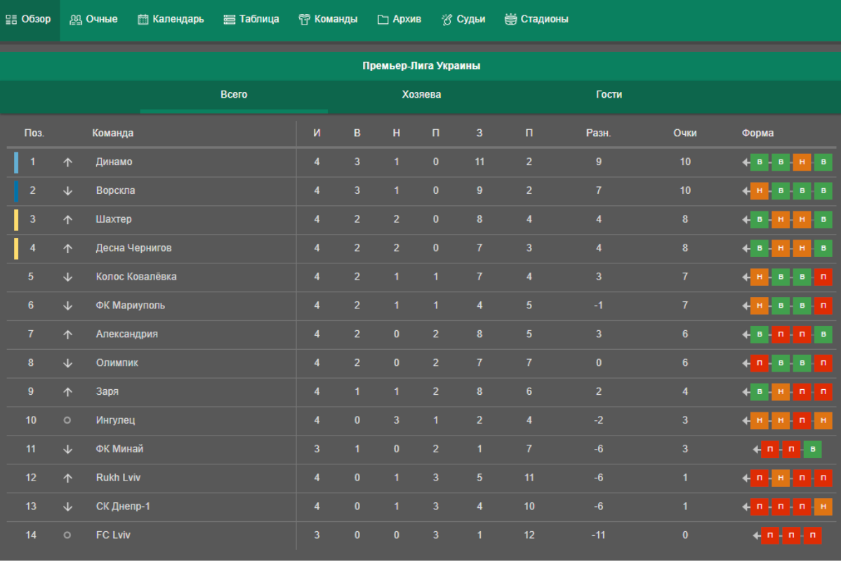Switch to the Гости tab

[x=609, y=94]
